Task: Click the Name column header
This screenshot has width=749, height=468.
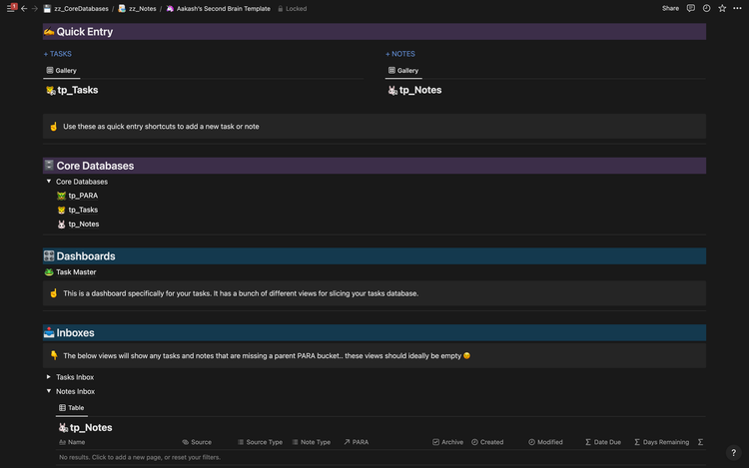Action: 72,442
